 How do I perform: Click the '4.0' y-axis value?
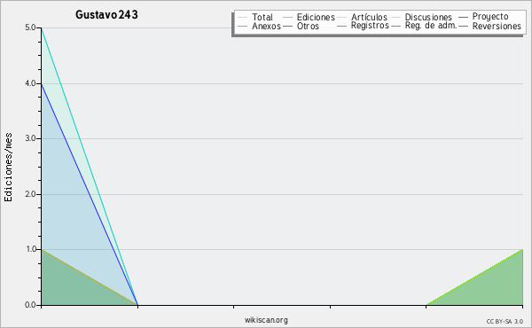[x=30, y=83]
